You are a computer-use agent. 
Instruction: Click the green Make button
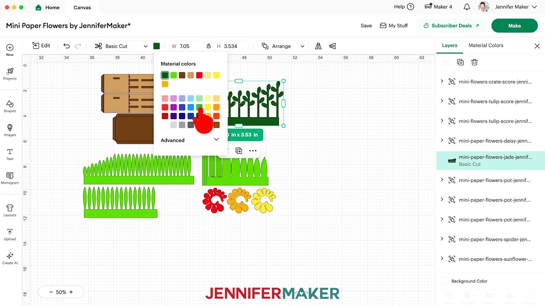pyautogui.click(x=514, y=26)
